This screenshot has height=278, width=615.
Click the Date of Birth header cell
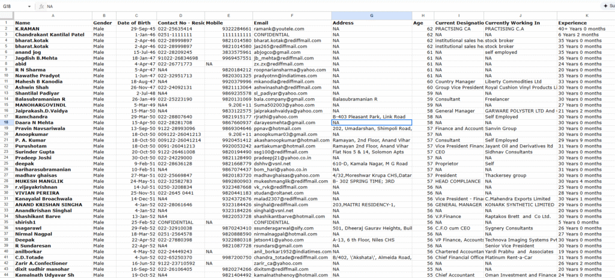(x=136, y=22)
